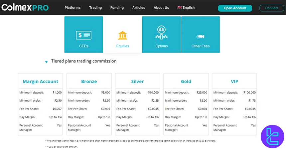Click the Bronze plan title
This screenshot has width=286, height=150.
(89, 81)
